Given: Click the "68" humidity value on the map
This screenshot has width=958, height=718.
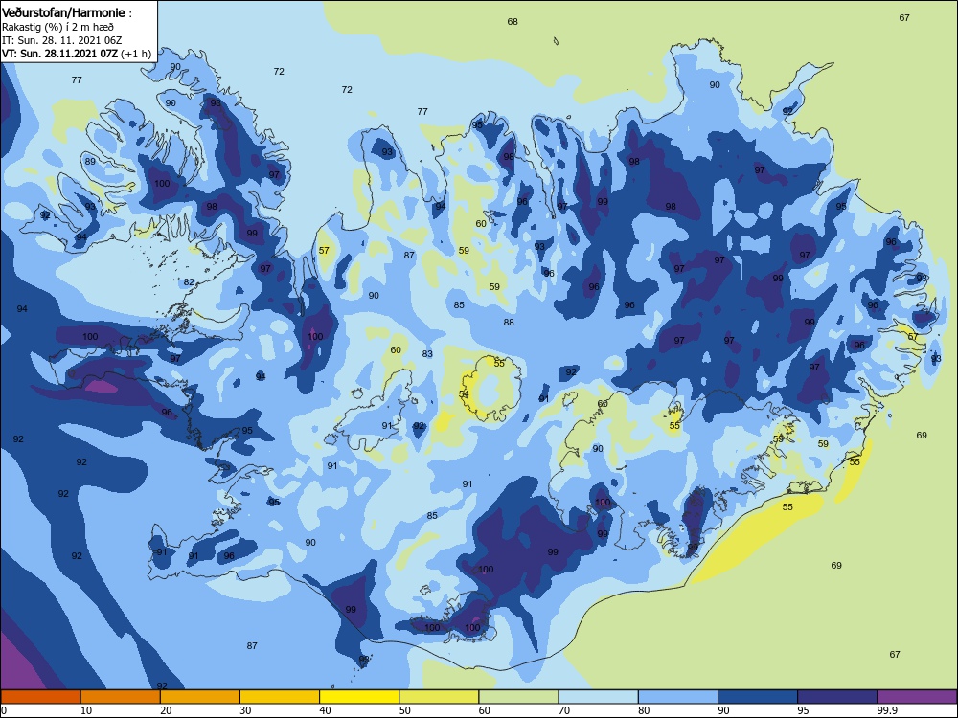Looking at the screenshot, I should [x=513, y=21].
